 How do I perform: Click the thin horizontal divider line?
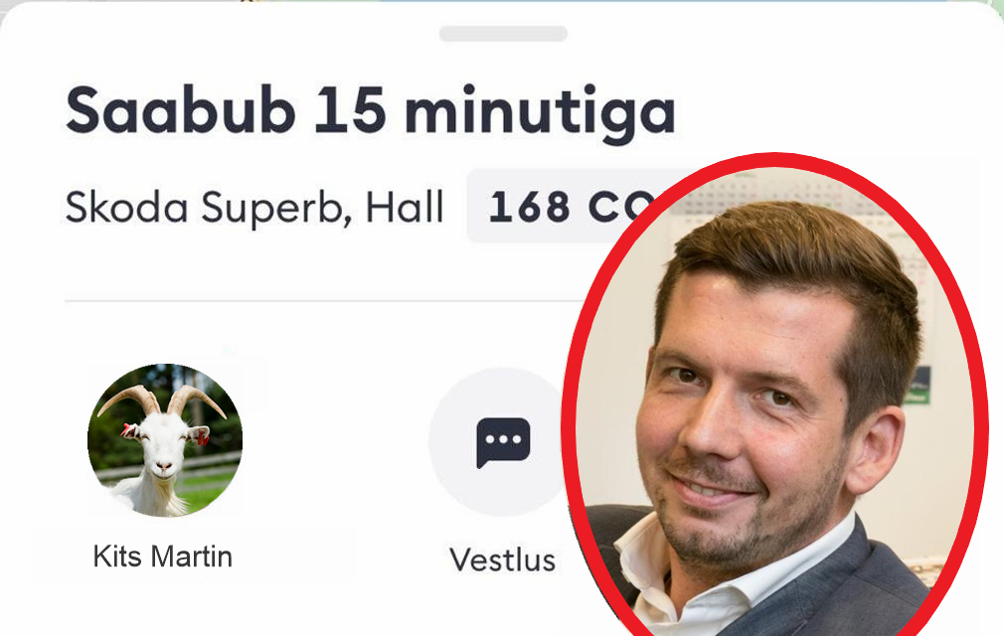click(x=320, y=300)
